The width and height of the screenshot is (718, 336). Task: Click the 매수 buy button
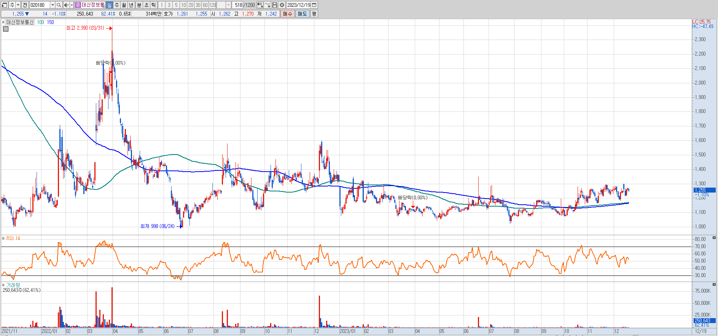click(x=288, y=14)
